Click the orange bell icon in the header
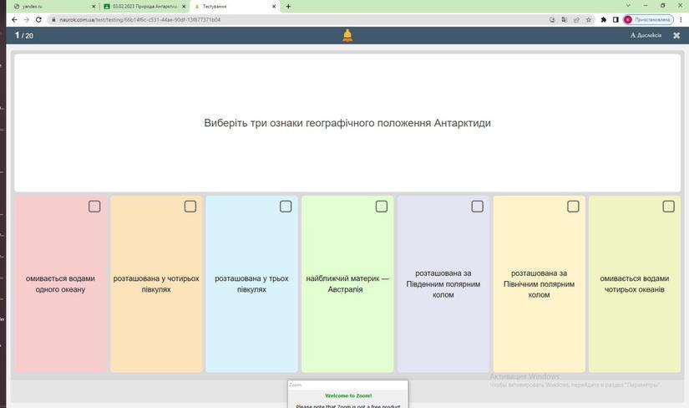 (347, 35)
